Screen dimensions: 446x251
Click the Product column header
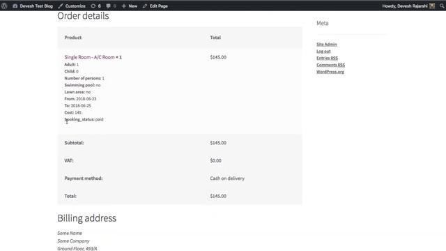pyautogui.click(x=72, y=38)
